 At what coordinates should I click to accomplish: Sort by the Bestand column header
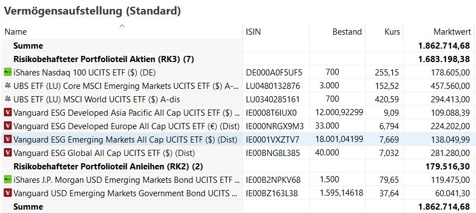click(x=347, y=32)
